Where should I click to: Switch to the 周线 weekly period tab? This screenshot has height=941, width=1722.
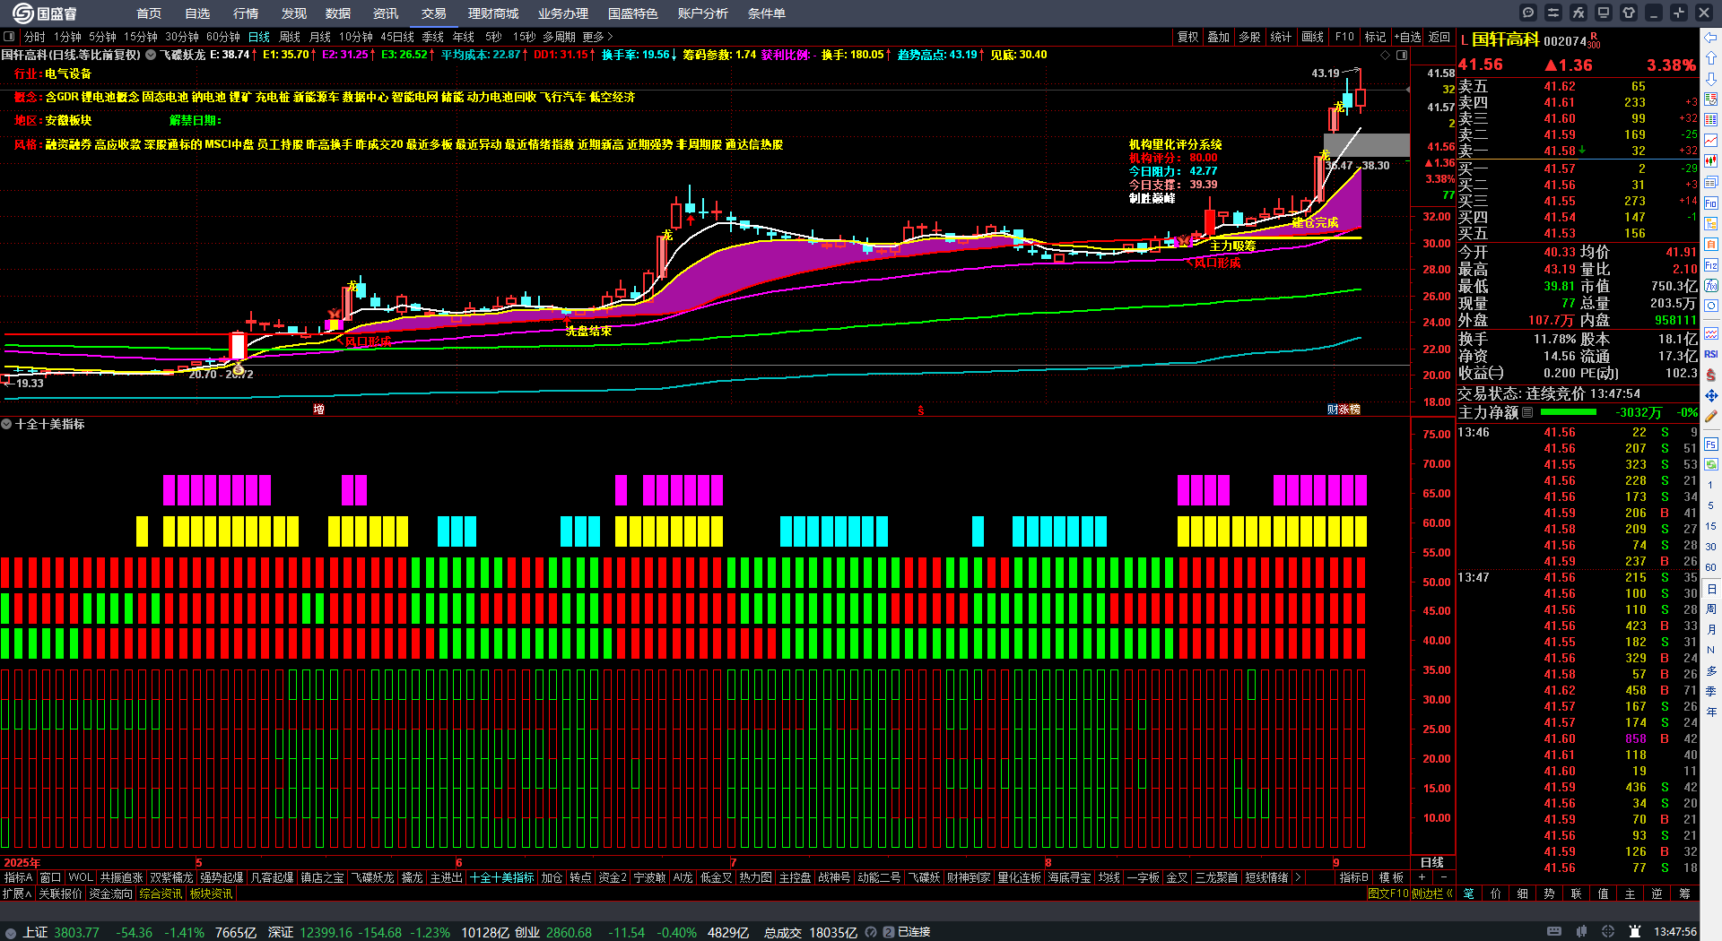click(290, 37)
